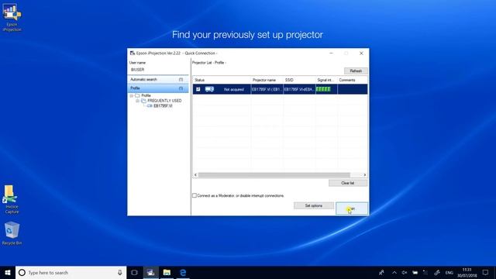Click the ENG language indicator
The image size is (496, 279).
pos(449,273)
